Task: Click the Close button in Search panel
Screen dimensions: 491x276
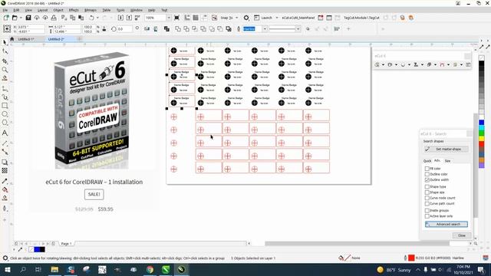Action: (x=462, y=235)
